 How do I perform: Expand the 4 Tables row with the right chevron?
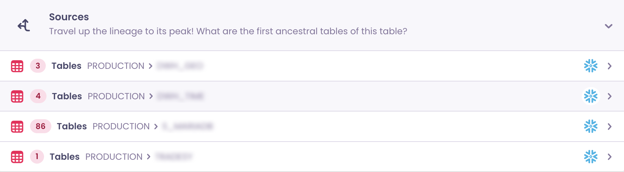pyautogui.click(x=609, y=96)
